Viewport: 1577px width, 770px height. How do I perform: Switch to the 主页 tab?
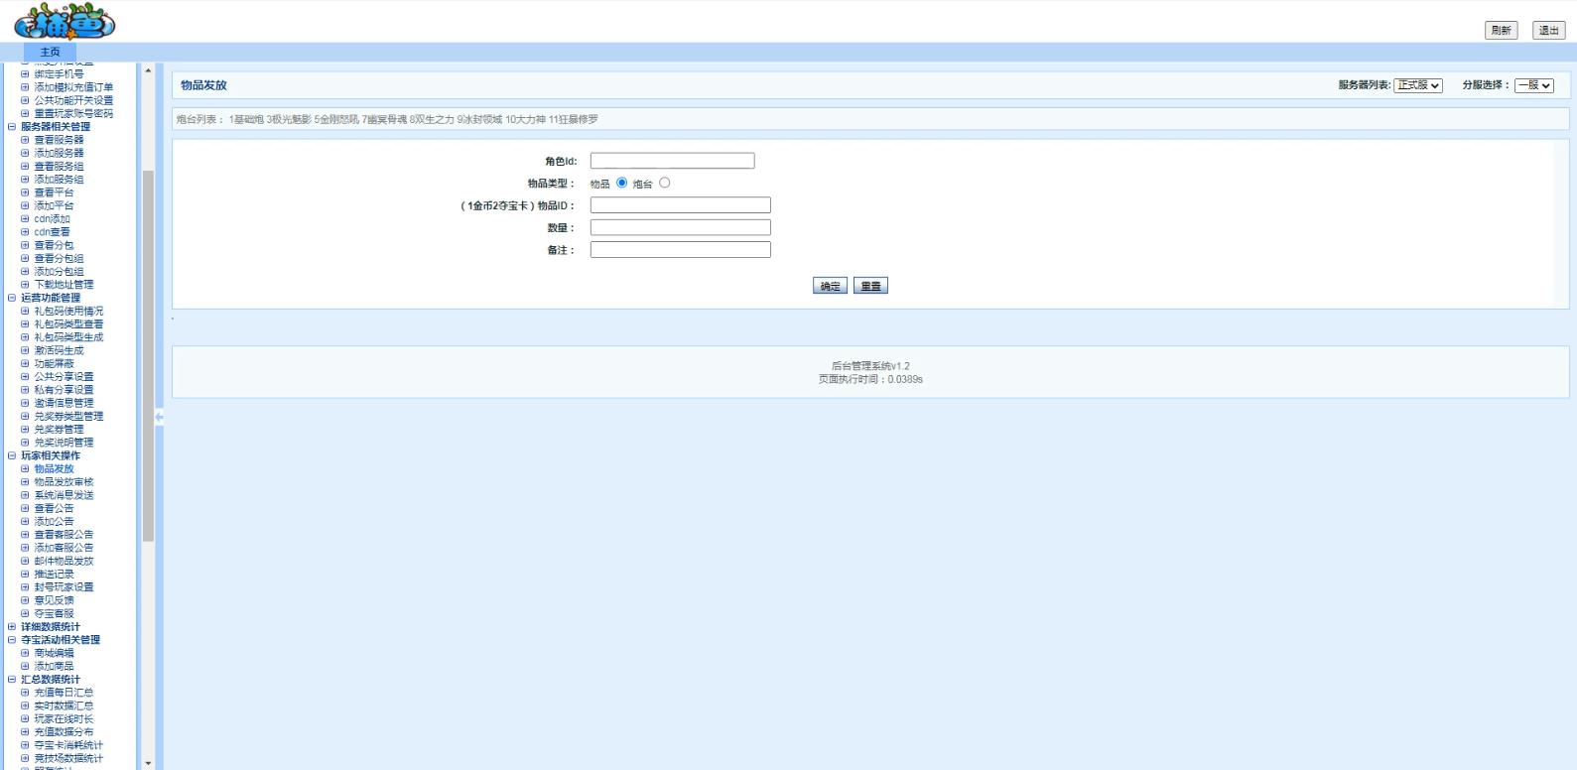pos(50,52)
